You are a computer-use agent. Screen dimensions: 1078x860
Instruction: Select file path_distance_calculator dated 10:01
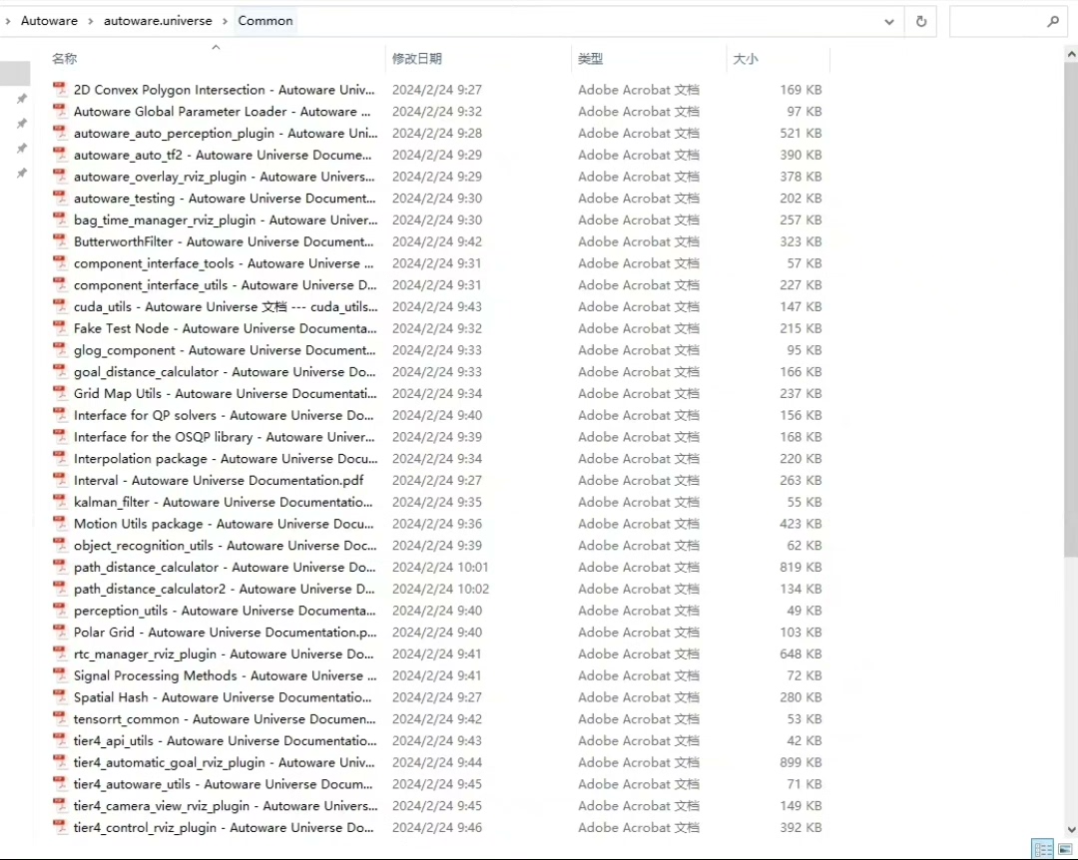tap(225, 567)
